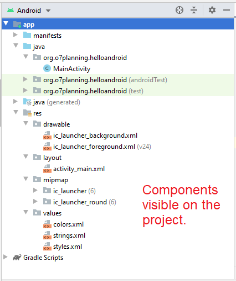Click the MainActivity class icon
236x281 pixels.
click(47, 69)
